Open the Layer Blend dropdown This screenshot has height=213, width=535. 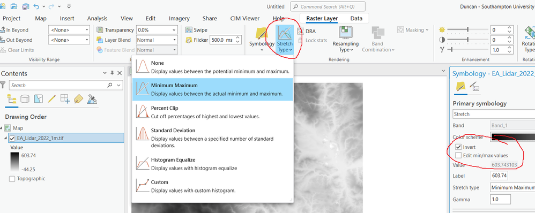157,40
